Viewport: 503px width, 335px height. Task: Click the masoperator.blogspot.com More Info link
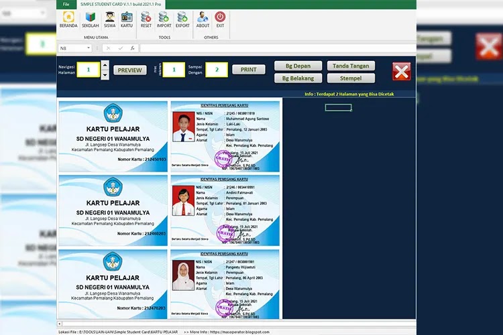tap(239, 332)
